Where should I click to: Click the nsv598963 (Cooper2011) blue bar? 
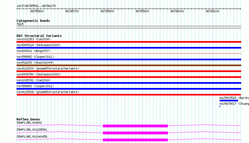click(129, 89)
